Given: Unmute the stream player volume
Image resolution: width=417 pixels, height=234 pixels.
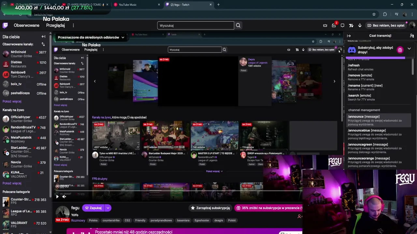Looking at the screenshot, I should click(64, 196).
